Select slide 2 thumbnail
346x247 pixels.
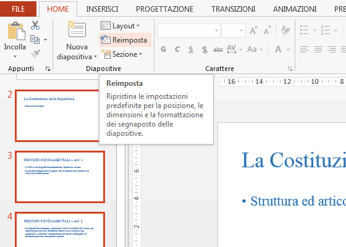click(57, 115)
